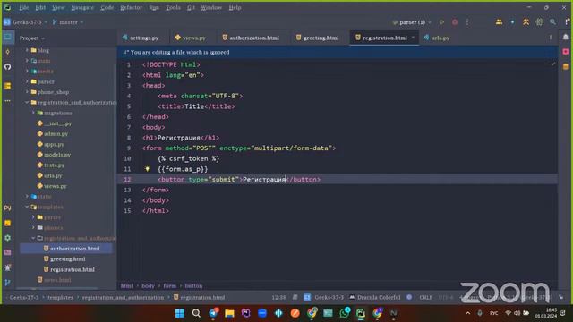Switch to the urls.py editor tab

(x=437, y=38)
